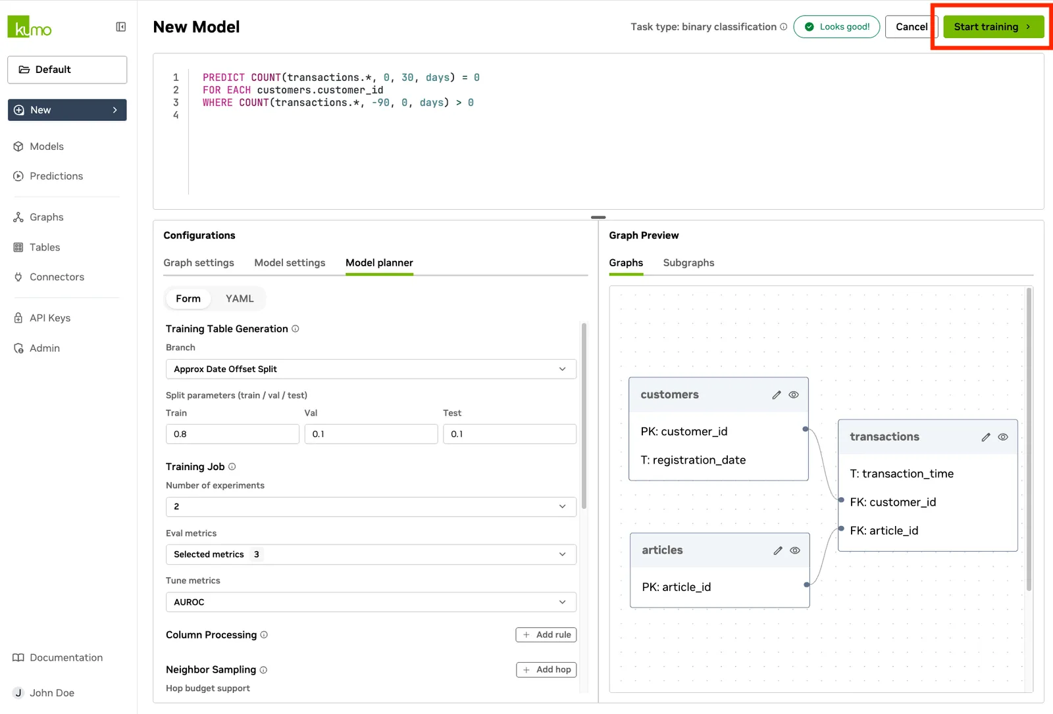
Task: Switch planner view to YAML
Action: point(240,298)
